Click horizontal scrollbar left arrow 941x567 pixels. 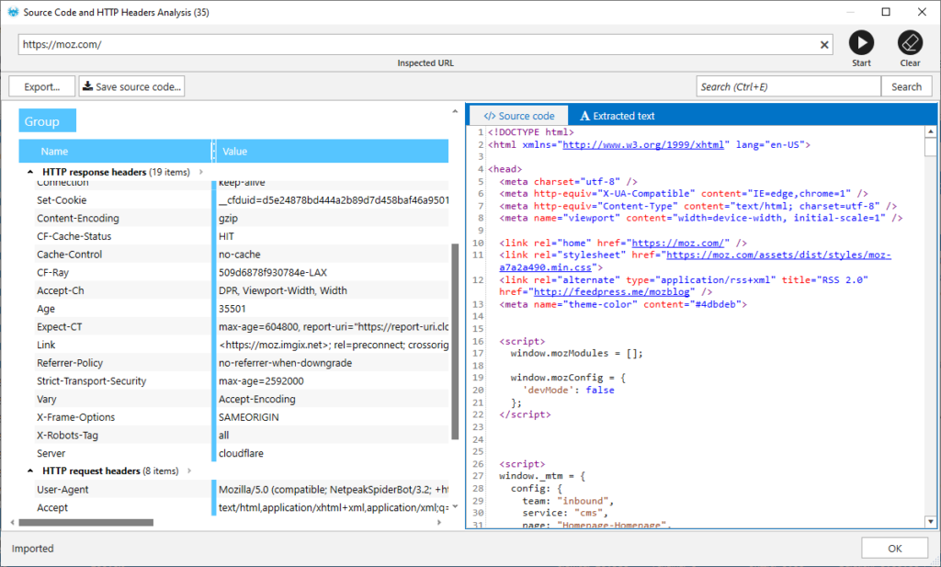(x=13, y=523)
